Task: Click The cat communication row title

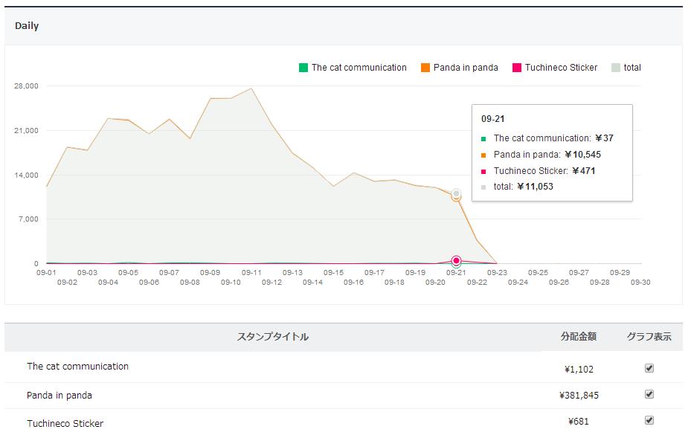Action: [x=77, y=367]
